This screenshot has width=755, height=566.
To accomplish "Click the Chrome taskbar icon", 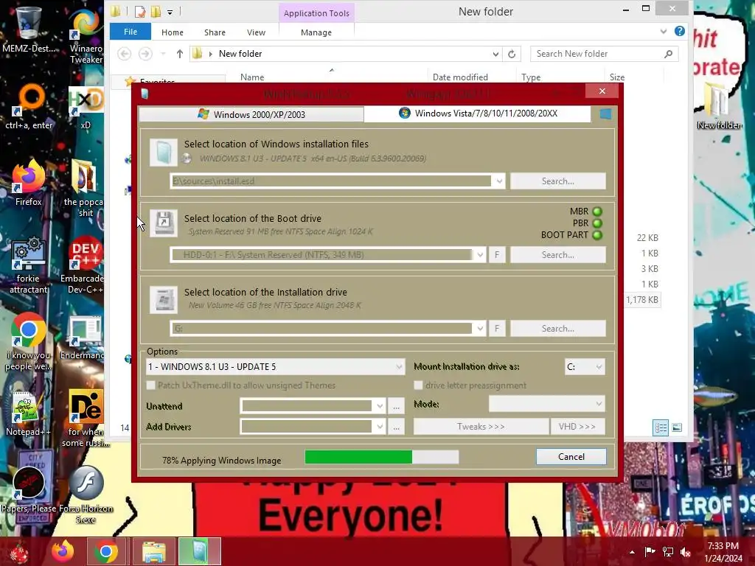I will [x=106, y=551].
